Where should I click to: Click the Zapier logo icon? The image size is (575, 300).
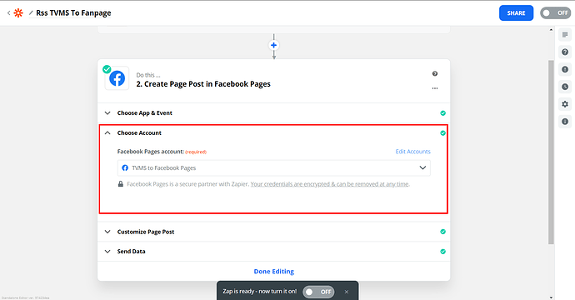tap(18, 12)
